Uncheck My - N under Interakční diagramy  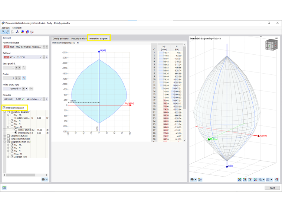point(12,121)
